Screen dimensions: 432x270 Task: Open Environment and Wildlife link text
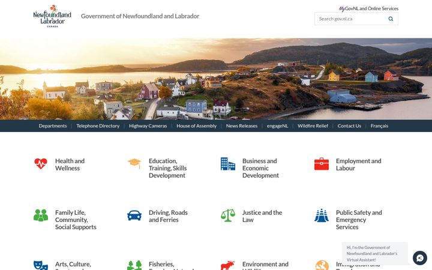click(265, 265)
